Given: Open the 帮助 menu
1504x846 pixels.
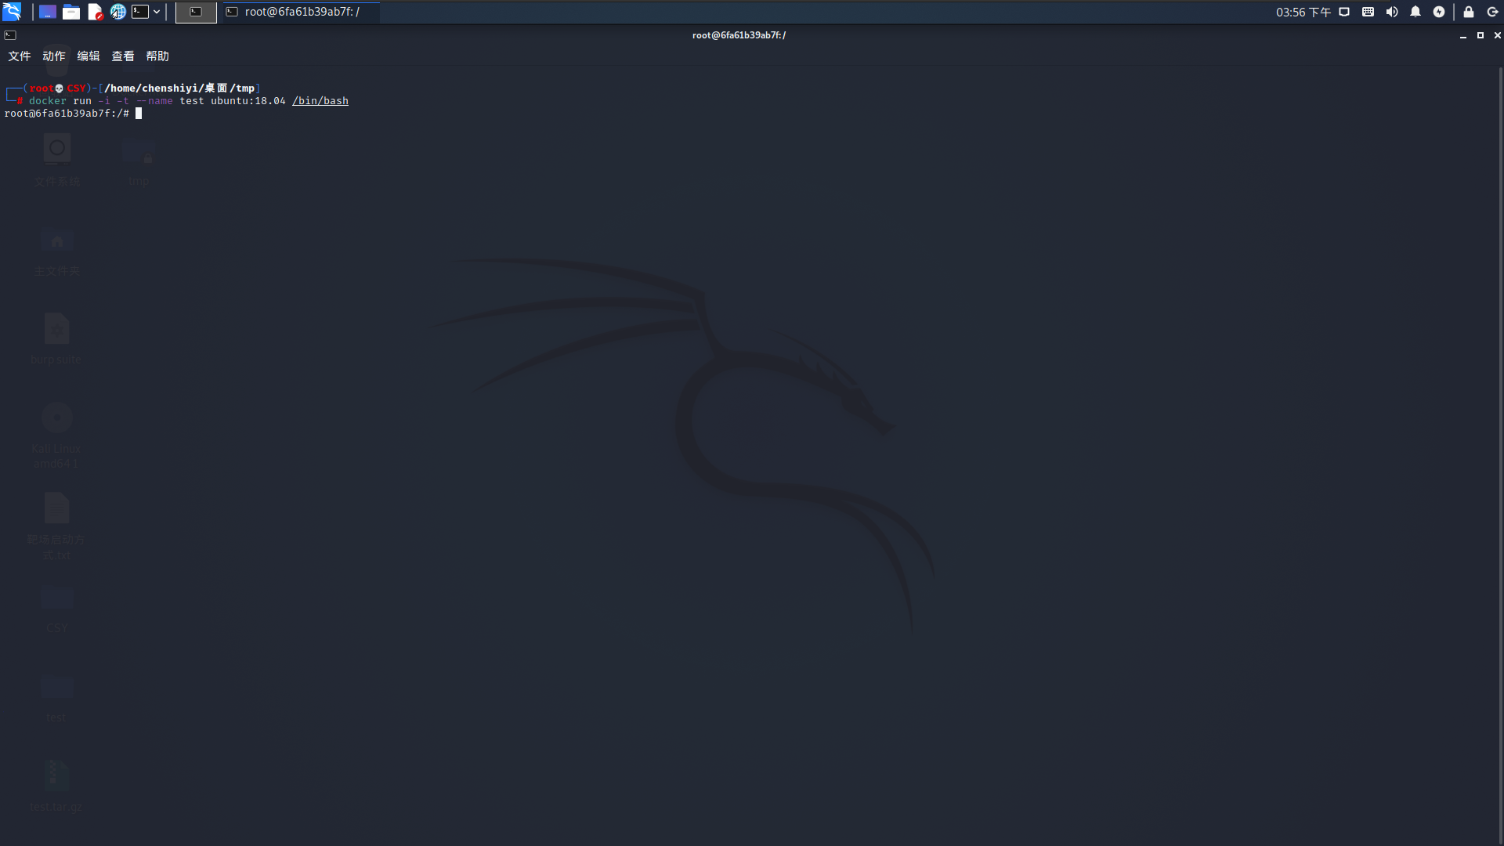Looking at the screenshot, I should (157, 56).
